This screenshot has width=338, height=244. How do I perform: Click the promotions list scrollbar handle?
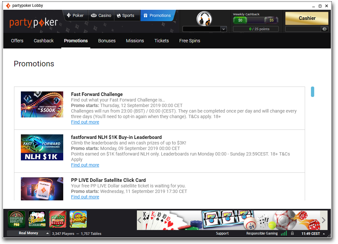pyautogui.click(x=313, y=92)
